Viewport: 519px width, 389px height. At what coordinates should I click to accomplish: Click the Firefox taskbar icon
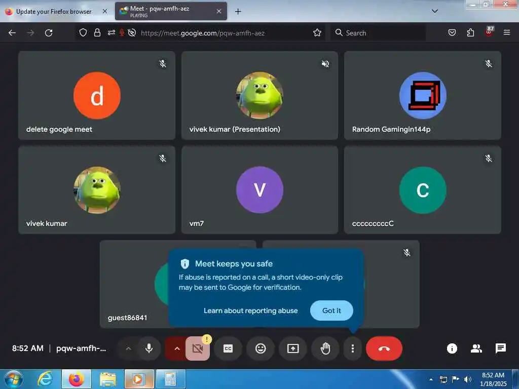[x=76, y=379]
